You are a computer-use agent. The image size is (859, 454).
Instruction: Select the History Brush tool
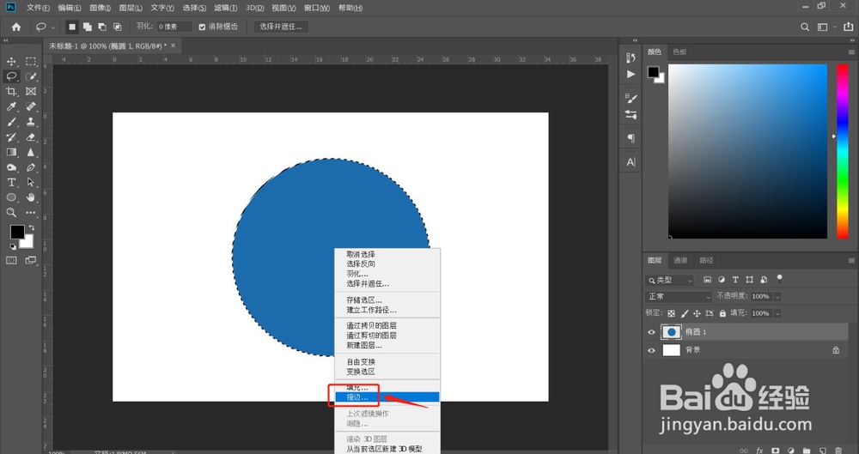tap(11, 137)
